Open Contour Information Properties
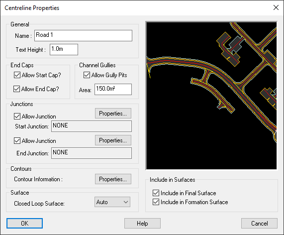Viewport: 284px width, 235px height. tap(113, 179)
